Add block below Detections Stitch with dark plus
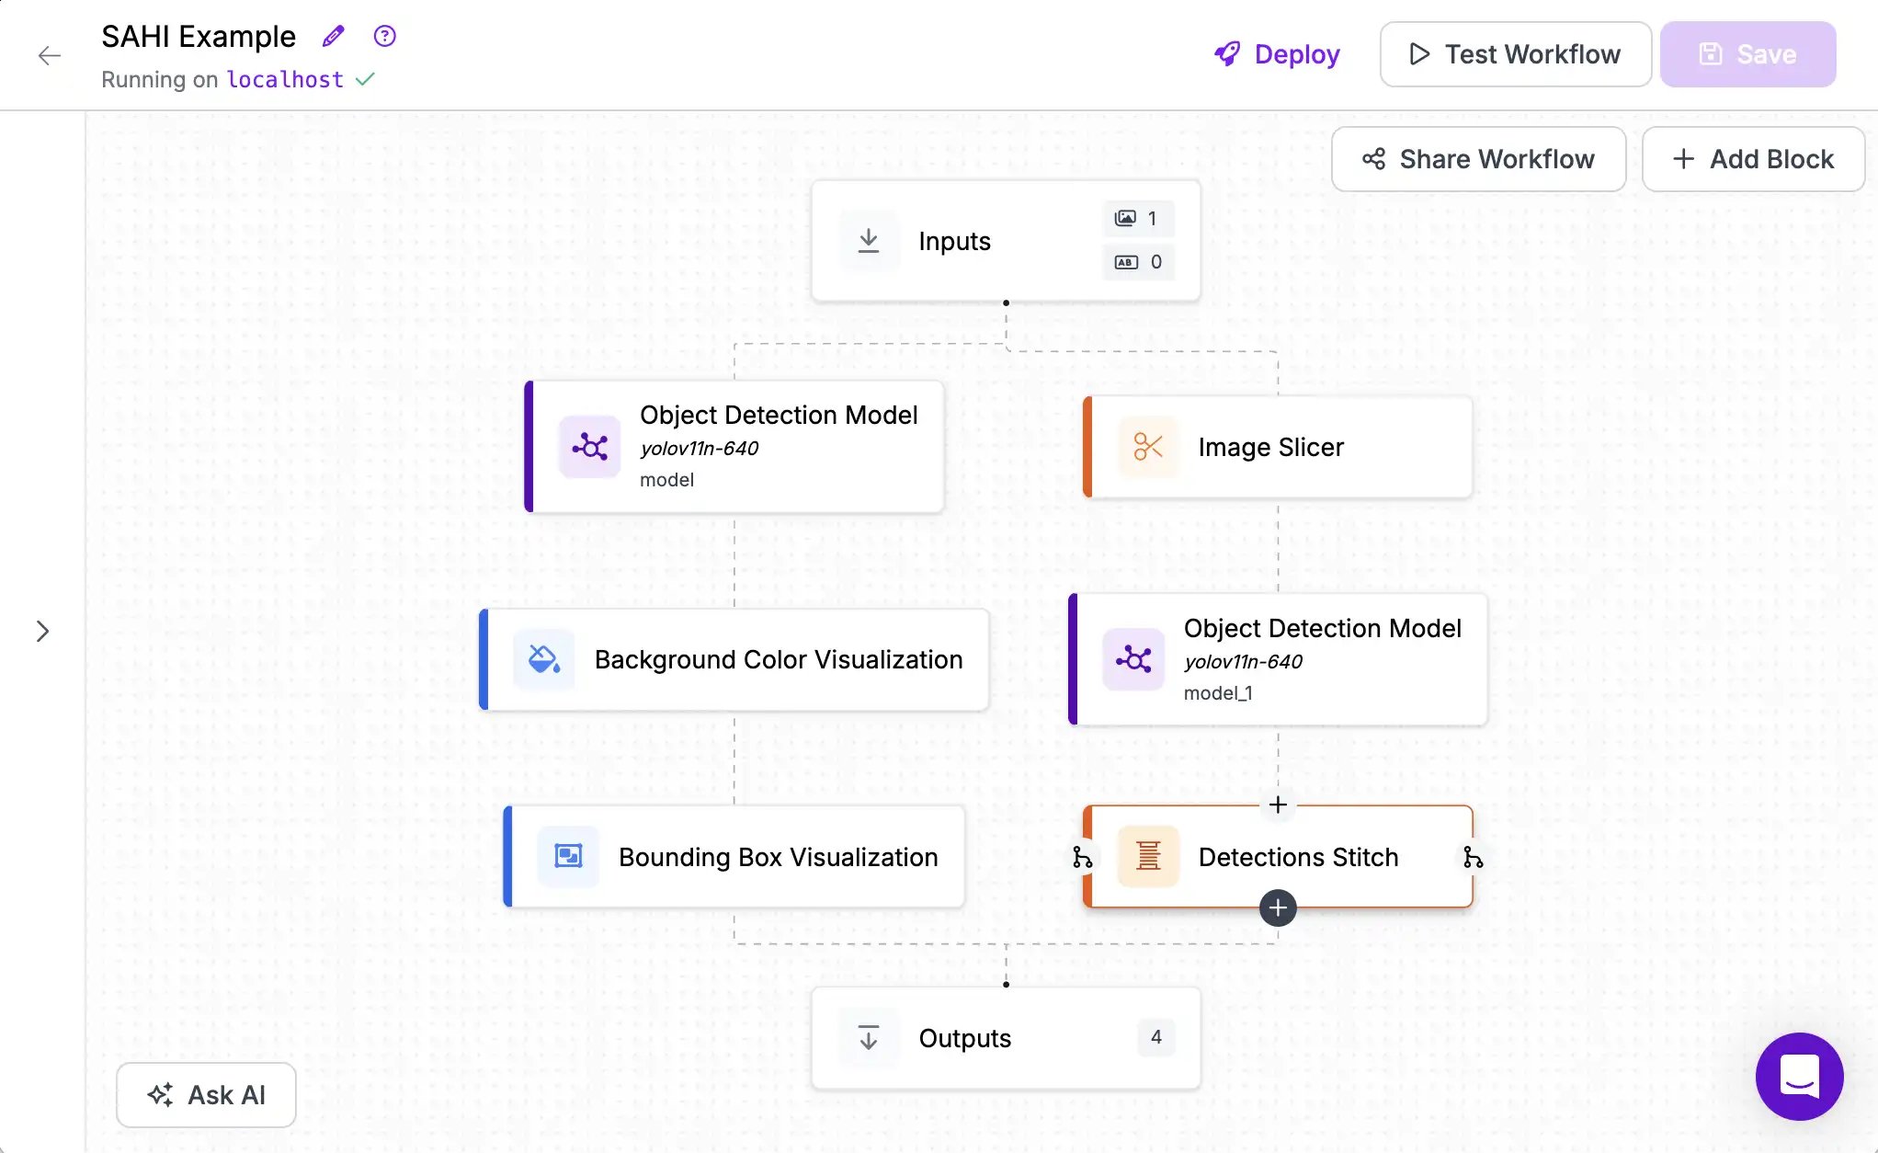The height and width of the screenshot is (1153, 1878). (x=1278, y=908)
